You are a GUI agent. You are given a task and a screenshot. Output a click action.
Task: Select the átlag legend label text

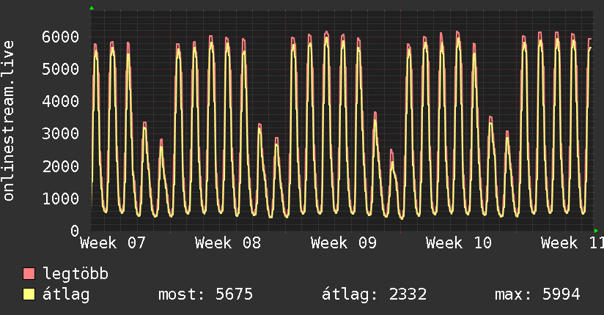click(x=67, y=294)
